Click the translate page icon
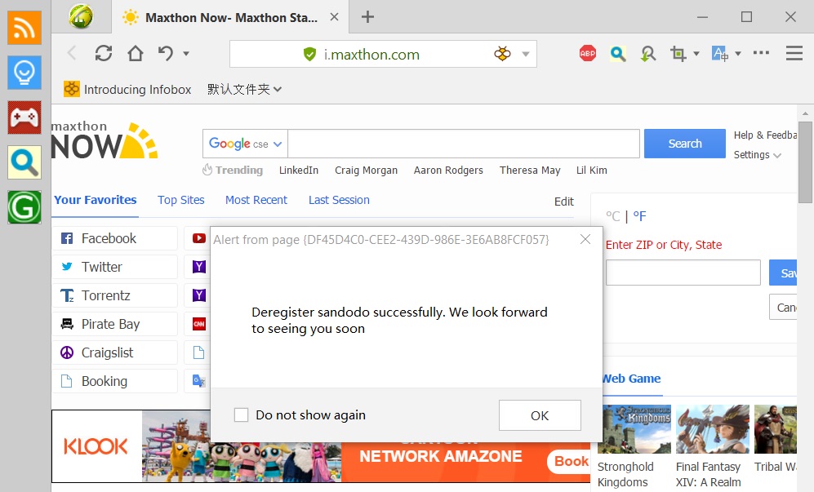The height and width of the screenshot is (492, 814). click(720, 53)
